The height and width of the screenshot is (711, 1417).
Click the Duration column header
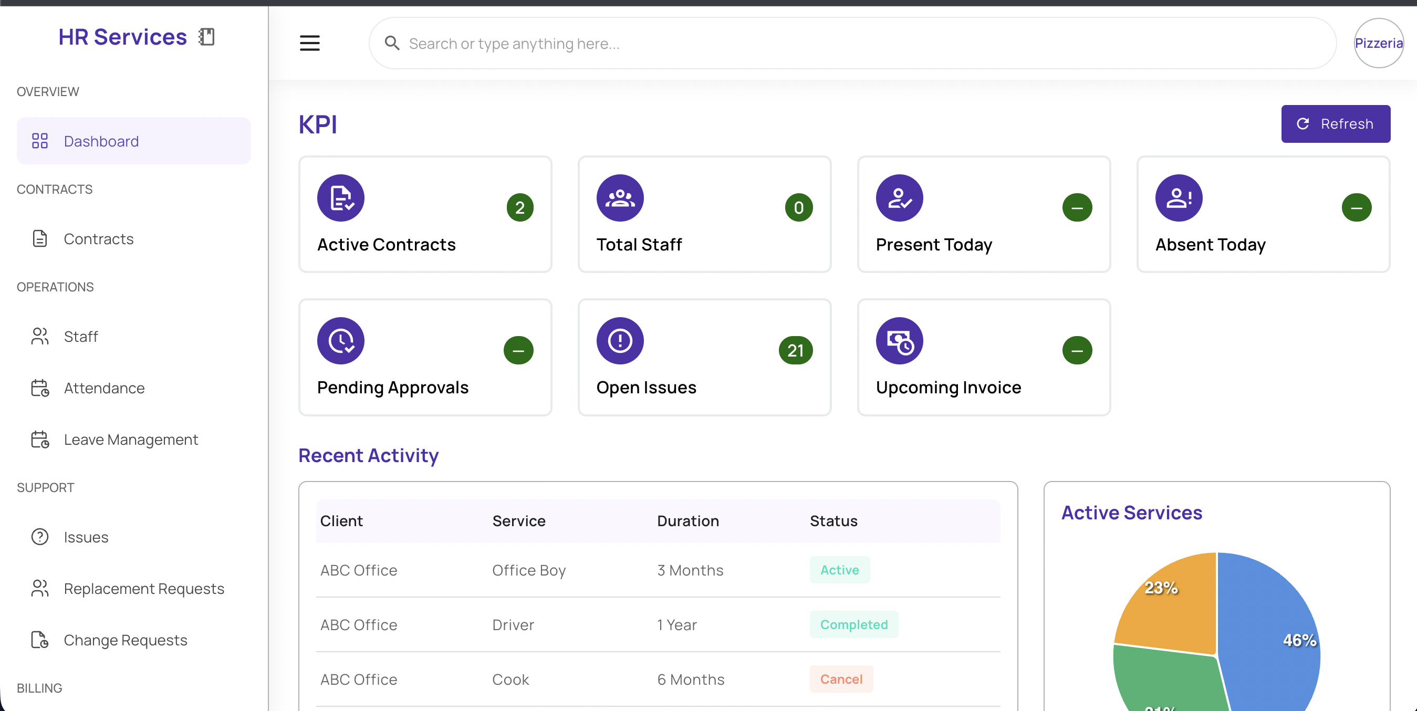click(687, 521)
